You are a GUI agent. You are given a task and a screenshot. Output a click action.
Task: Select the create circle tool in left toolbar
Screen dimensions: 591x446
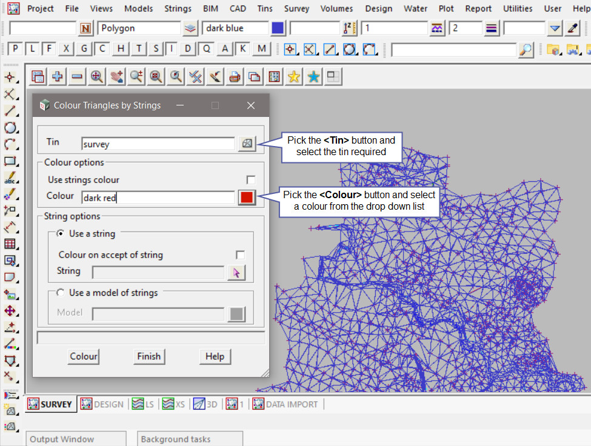click(10, 127)
